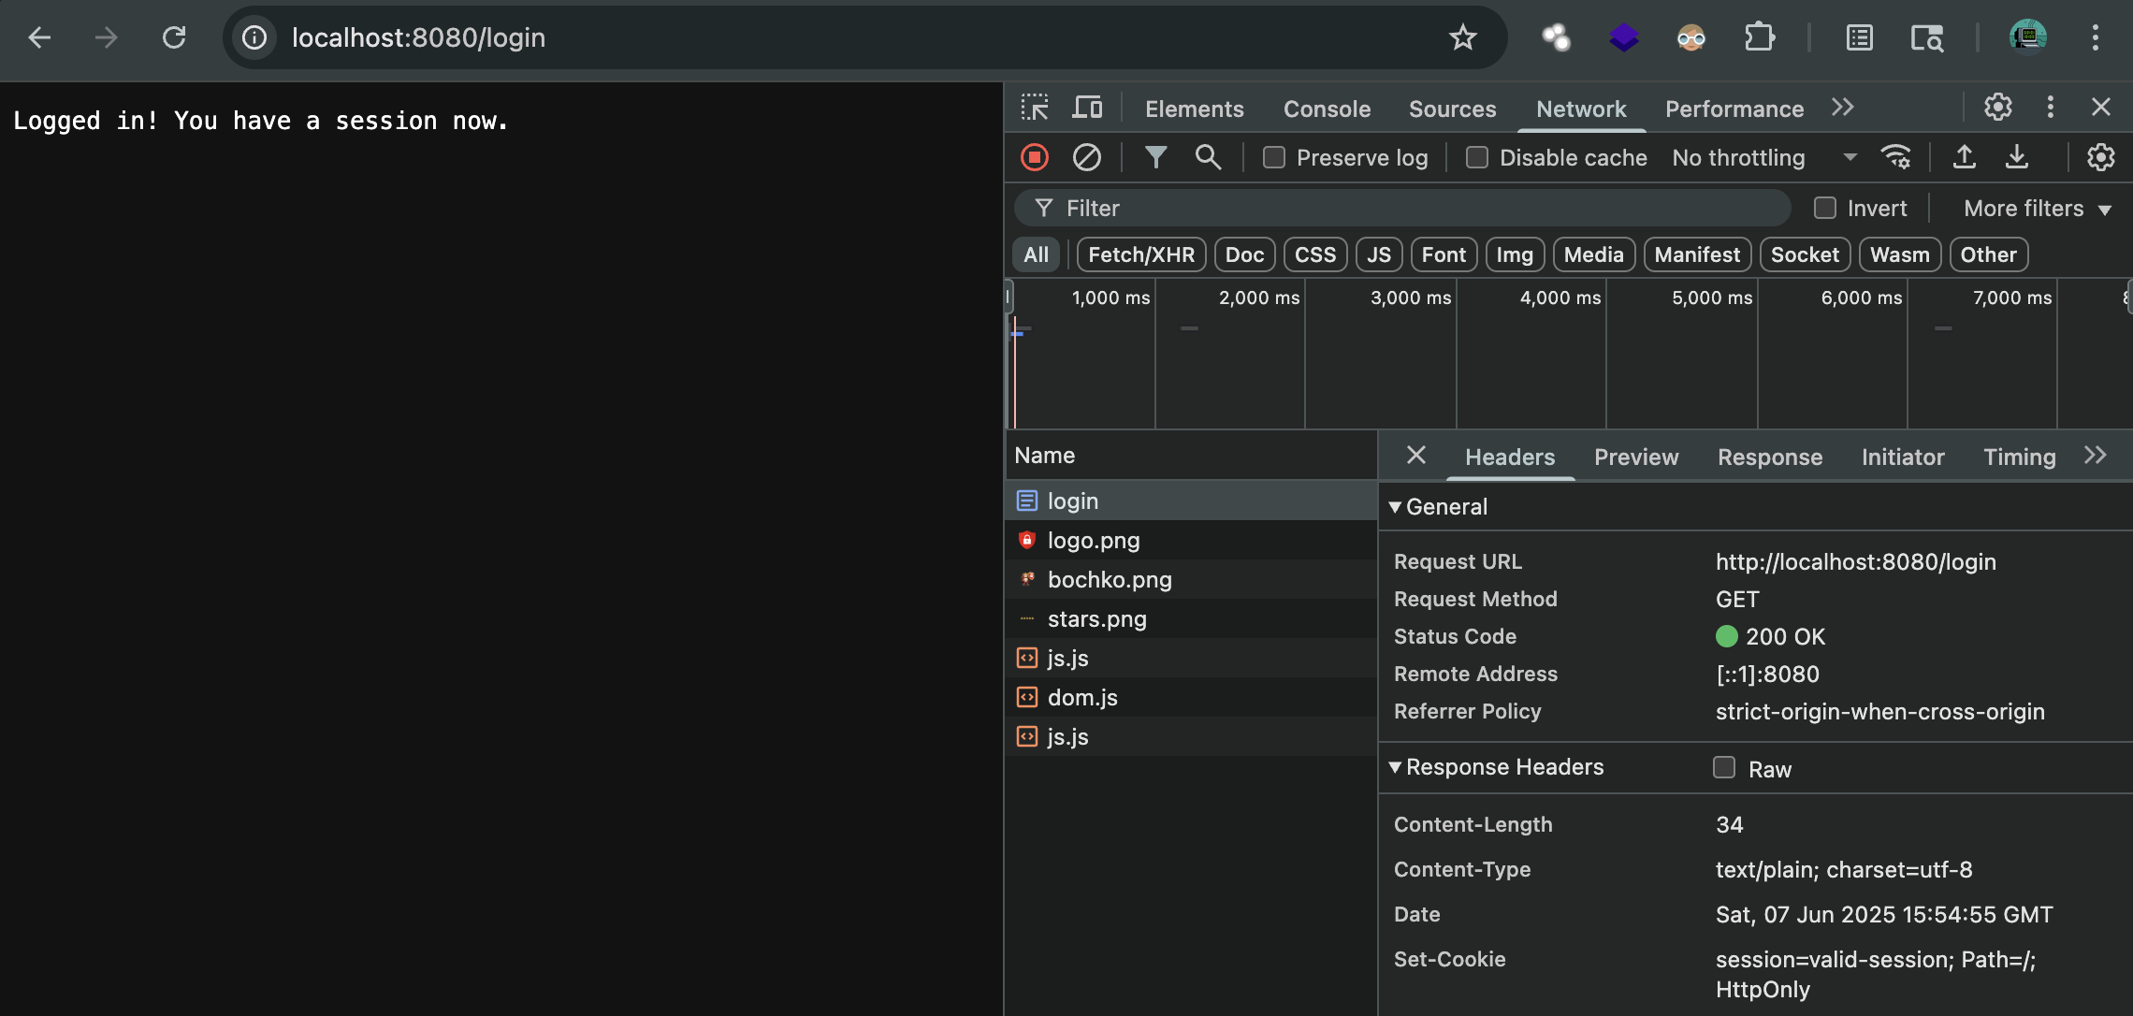Select the bochko.png request row
The height and width of the screenshot is (1016, 2133).
1190,579
